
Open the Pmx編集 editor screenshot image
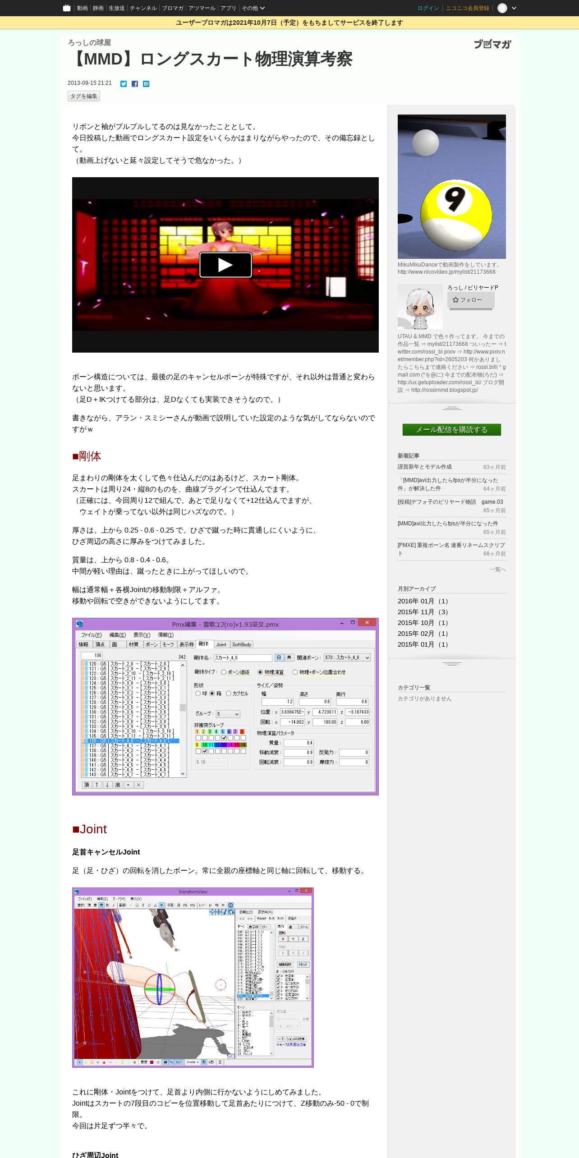coord(225,707)
